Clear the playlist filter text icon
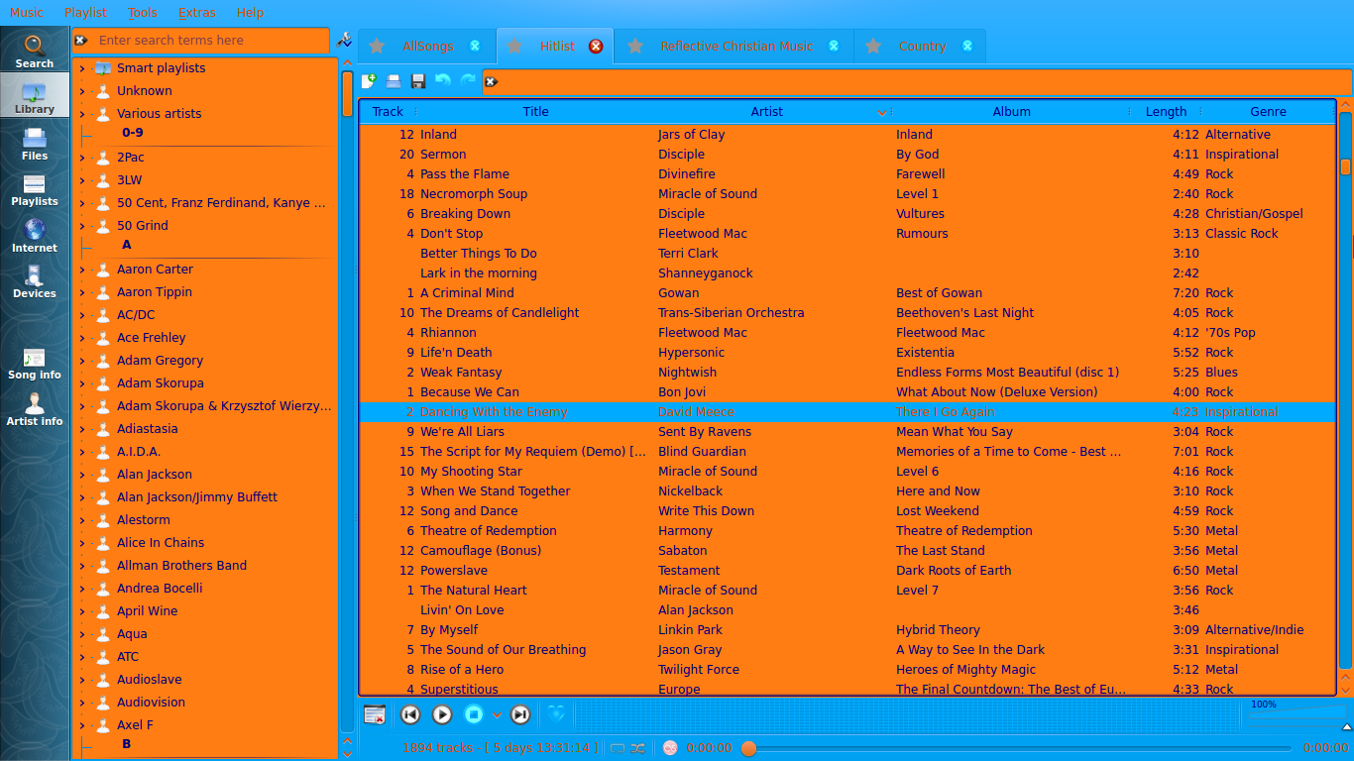The image size is (1354, 761). coord(491,81)
